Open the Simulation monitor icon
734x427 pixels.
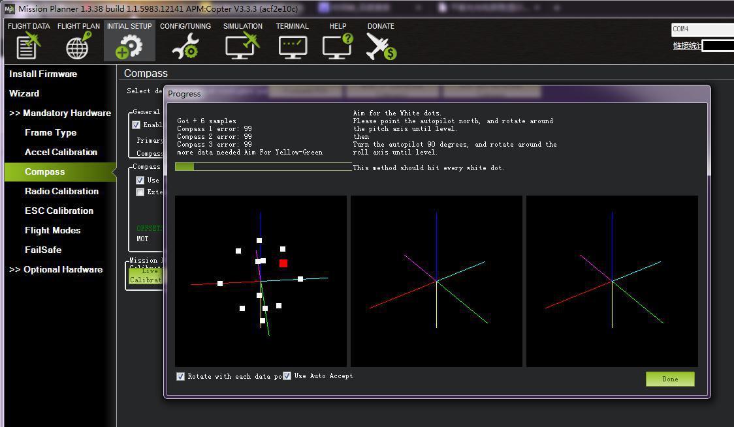[242, 46]
